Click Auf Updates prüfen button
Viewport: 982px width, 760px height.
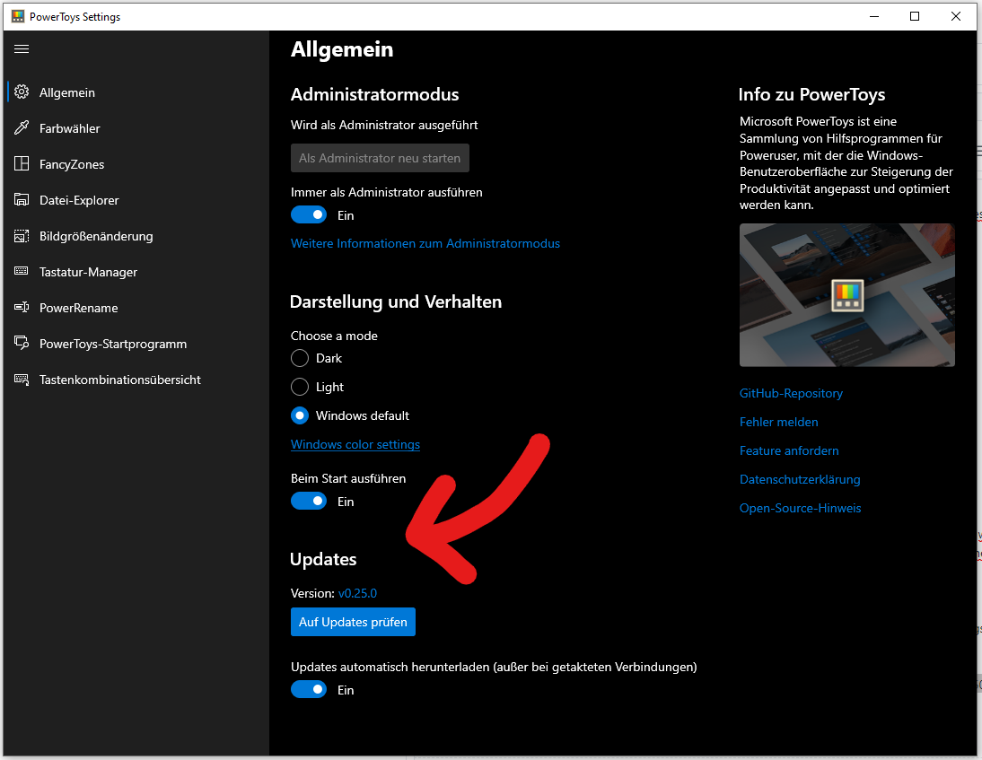click(x=353, y=622)
